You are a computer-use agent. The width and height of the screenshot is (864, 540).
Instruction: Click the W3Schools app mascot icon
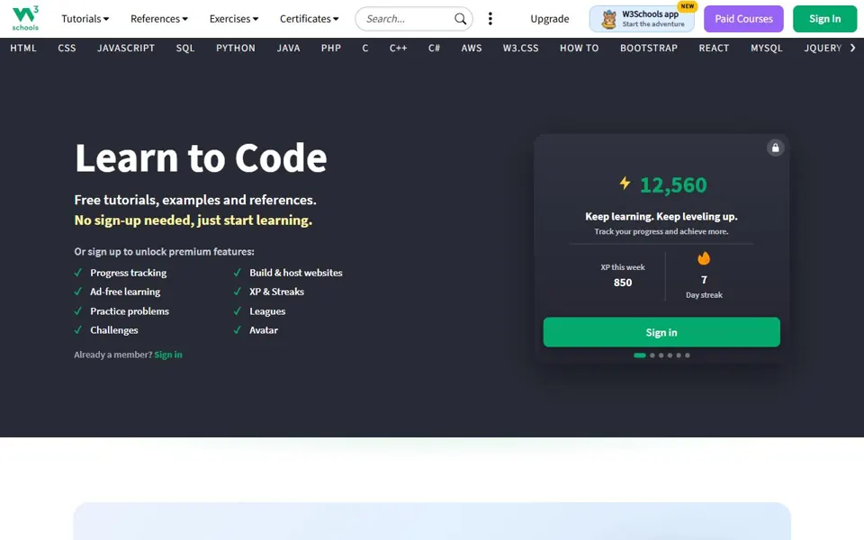coord(608,19)
